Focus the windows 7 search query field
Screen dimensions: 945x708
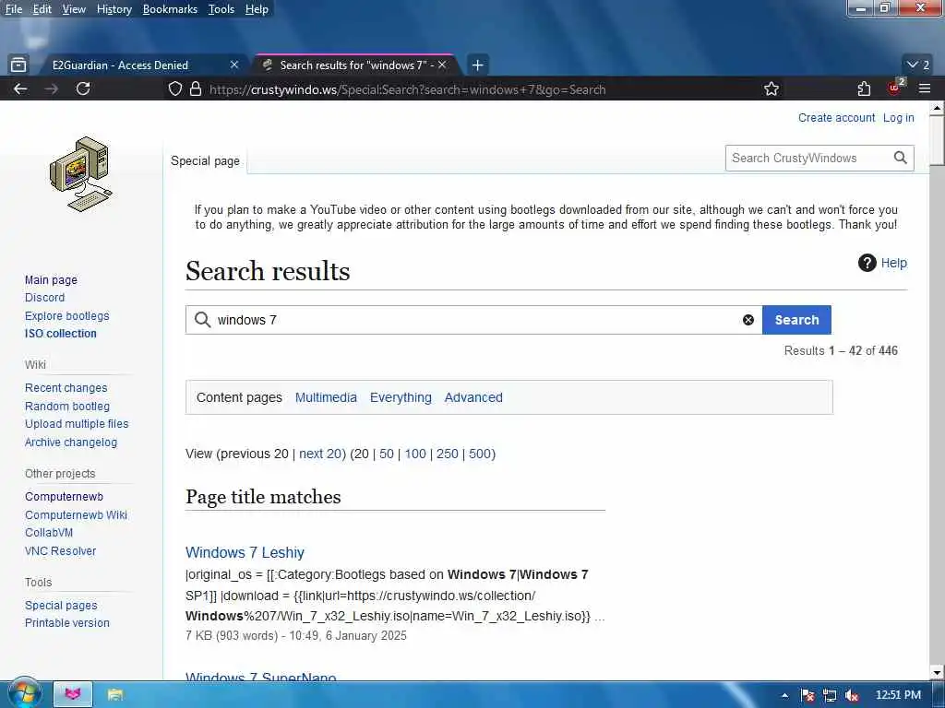pos(474,320)
